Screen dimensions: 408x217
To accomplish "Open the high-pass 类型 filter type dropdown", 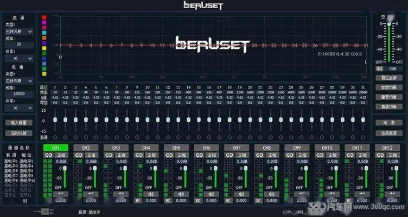I will click(x=18, y=32).
